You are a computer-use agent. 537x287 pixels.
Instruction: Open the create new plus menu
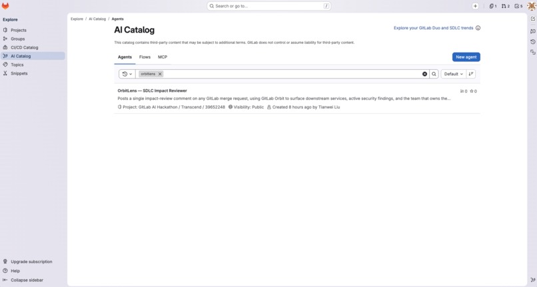(475, 6)
